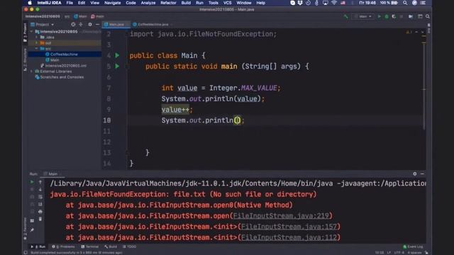Open the Project view mode dropdown

43,25
